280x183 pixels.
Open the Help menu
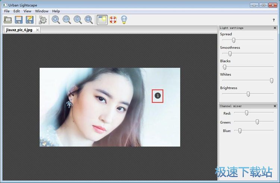(56, 11)
